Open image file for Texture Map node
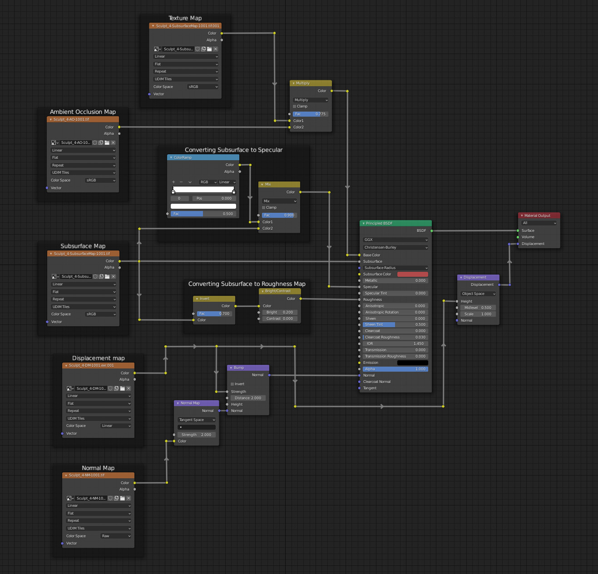Screen dimensions: 598x574 tap(209, 49)
